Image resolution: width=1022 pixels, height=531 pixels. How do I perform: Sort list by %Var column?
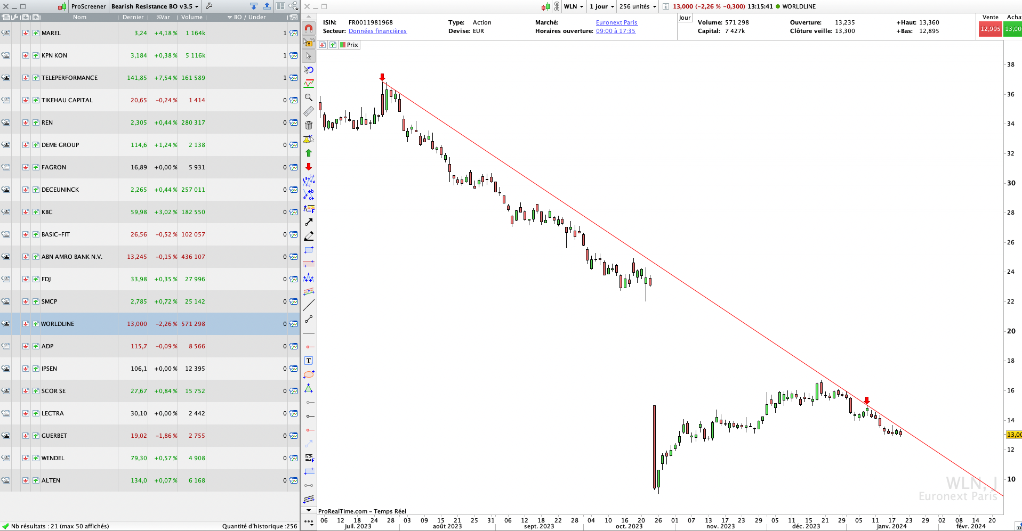click(x=163, y=17)
